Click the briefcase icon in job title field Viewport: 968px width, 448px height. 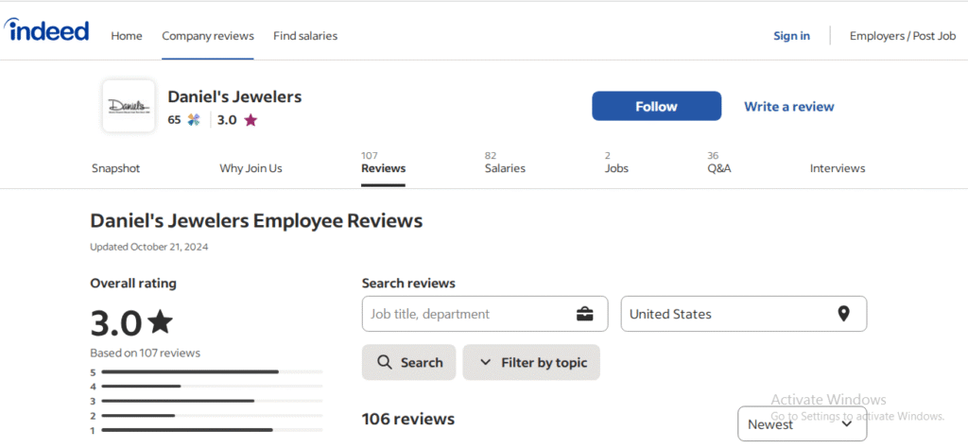coord(584,314)
